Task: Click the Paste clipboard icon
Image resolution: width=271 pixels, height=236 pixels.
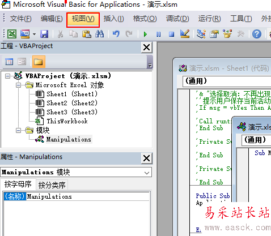Action: (x=87, y=34)
